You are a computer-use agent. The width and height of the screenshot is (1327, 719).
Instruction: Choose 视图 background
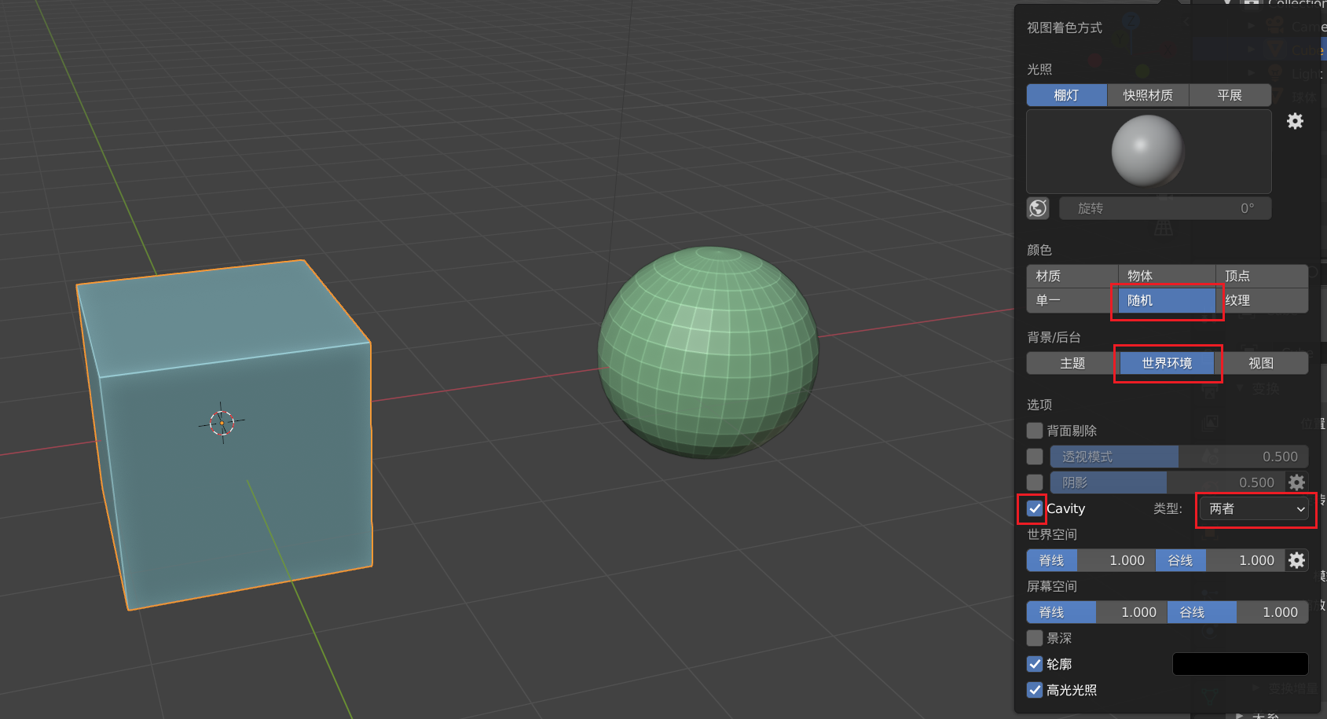click(x=1261, y=363)
